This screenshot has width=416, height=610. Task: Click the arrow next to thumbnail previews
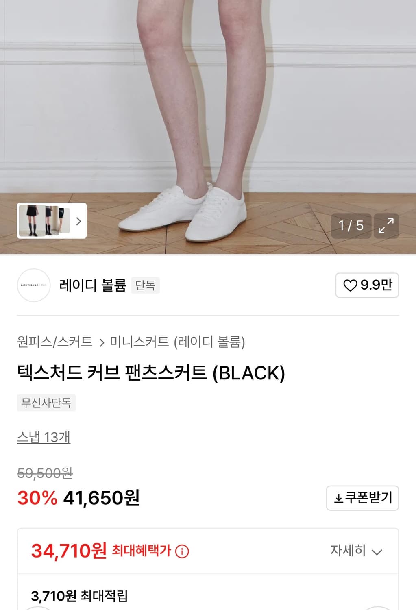tap(78, 221)
